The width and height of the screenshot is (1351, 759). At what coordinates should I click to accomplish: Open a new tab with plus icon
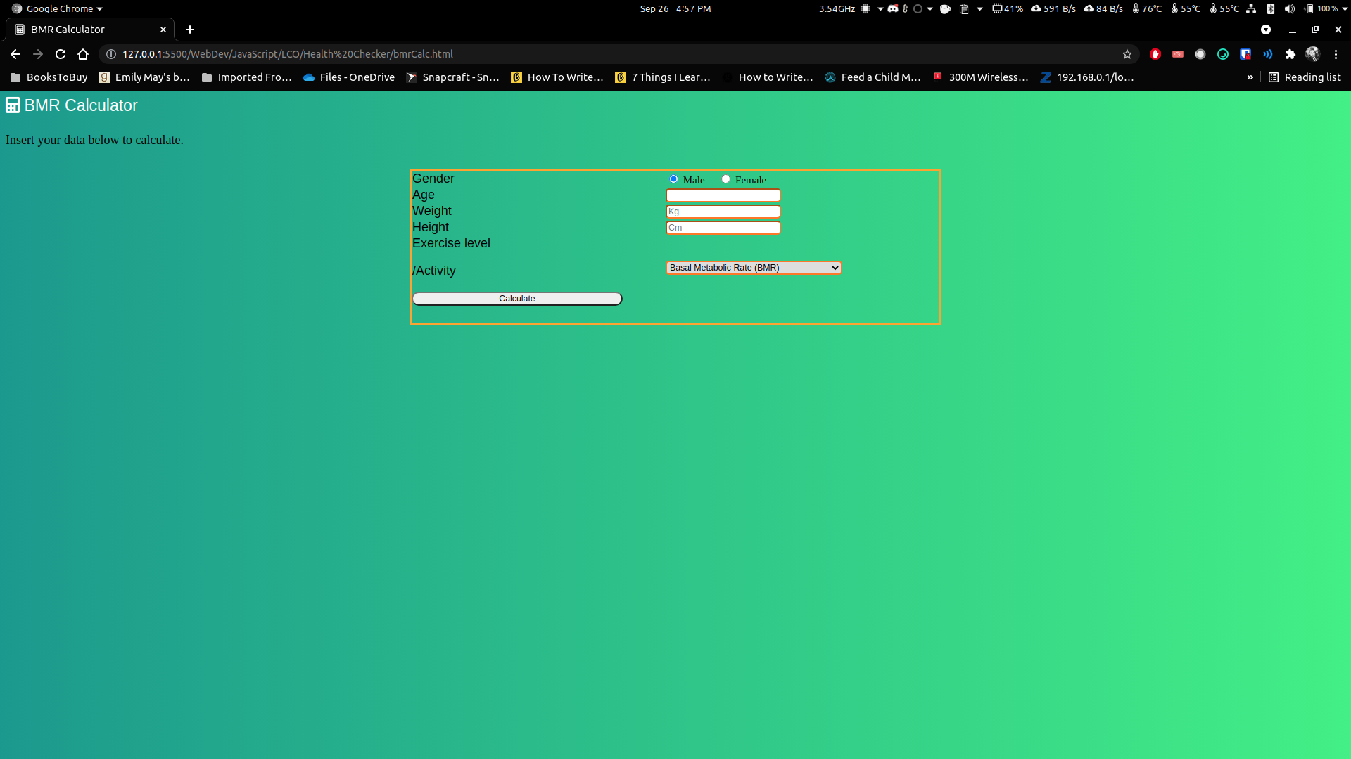point(190,30)
